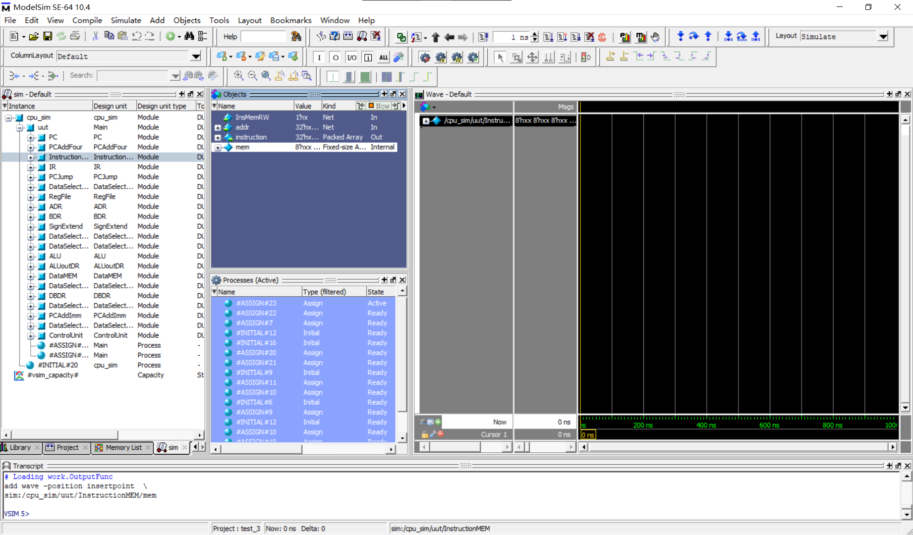
Task: Click the Open folder toolbar icon
Action: point(34,36)
